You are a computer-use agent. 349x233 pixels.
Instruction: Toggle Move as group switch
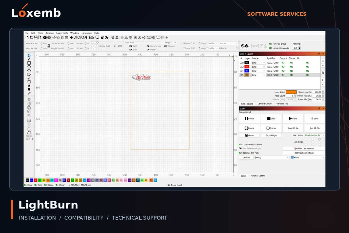tap(270, 44)
